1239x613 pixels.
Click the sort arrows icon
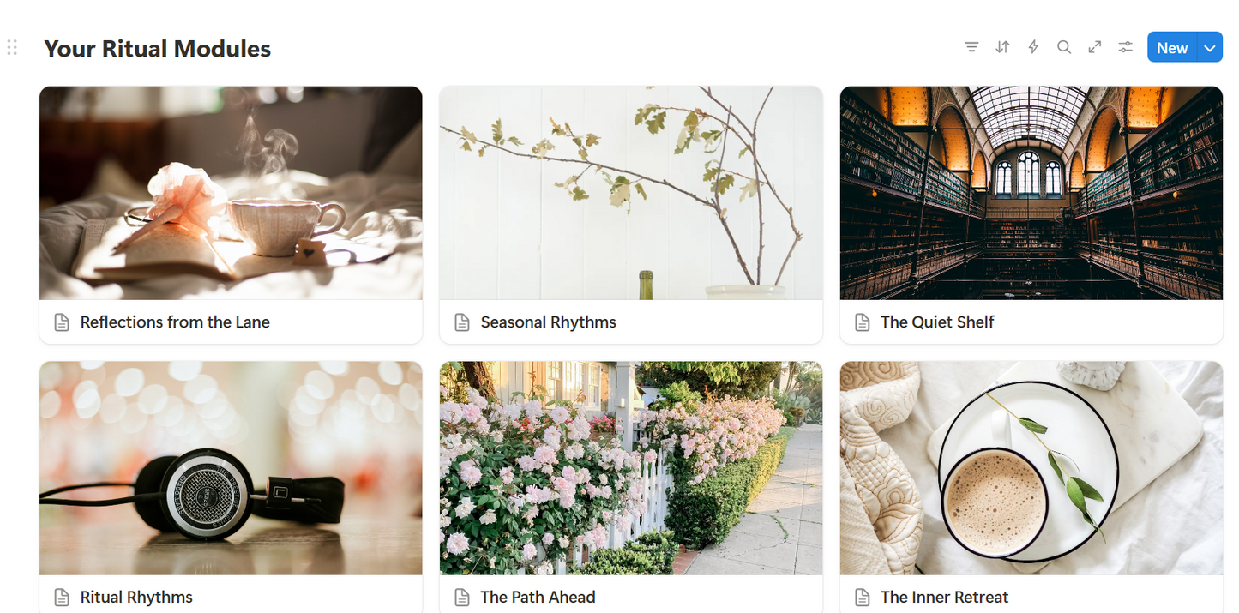(1002, 47)
